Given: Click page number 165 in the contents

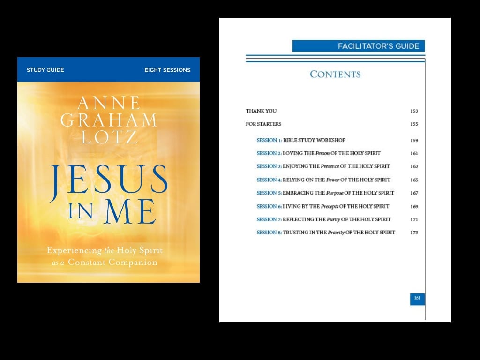Looking at the screenshot, I should (414, 180).
